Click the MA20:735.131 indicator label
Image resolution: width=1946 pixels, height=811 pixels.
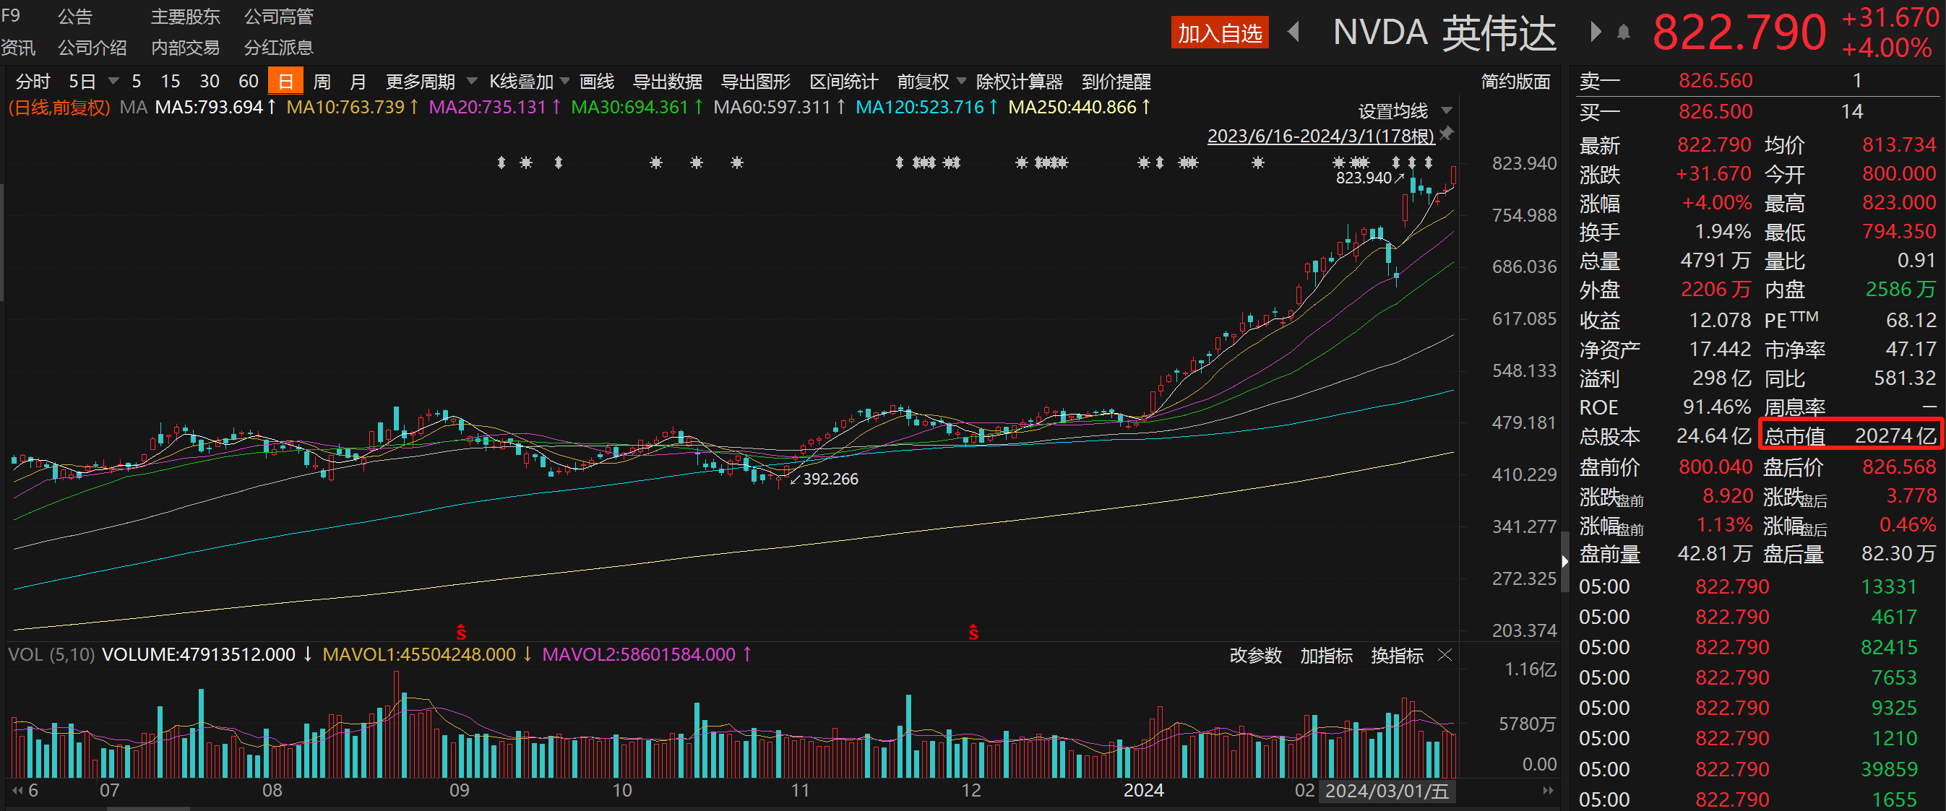pyautogui.click(x=494, y=107)
